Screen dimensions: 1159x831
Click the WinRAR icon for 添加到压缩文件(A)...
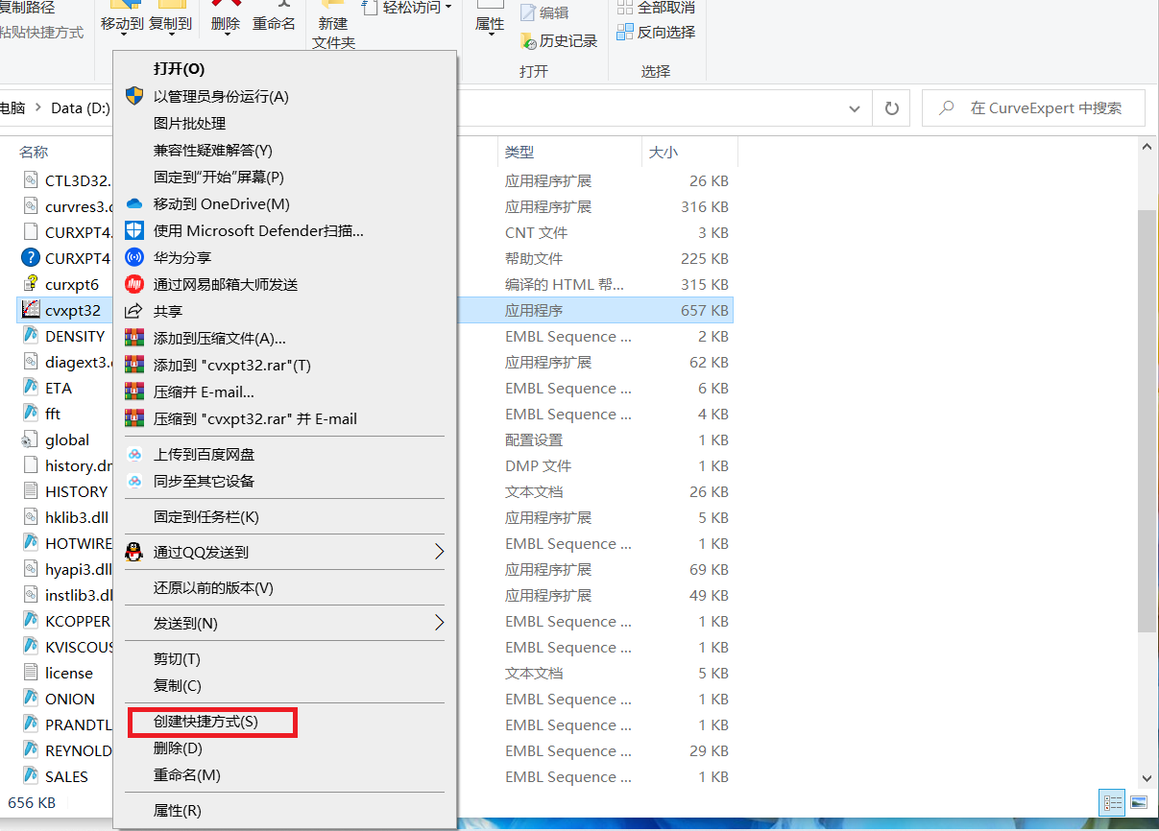tap(134, 338)
